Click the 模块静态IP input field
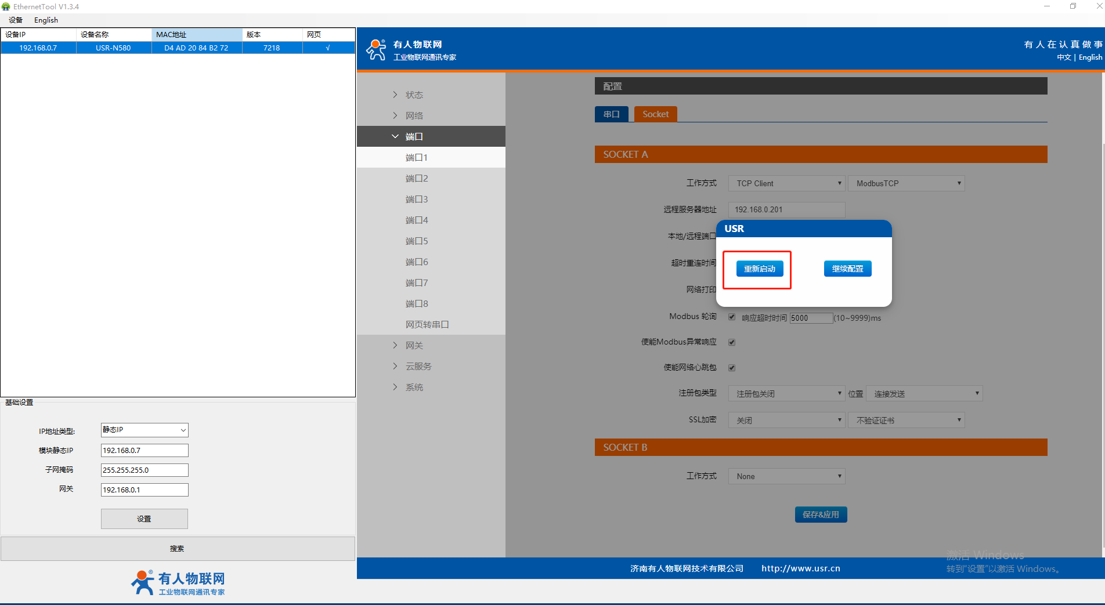Viewport: 1105px width, 605px height. click(x=145, y=450)
